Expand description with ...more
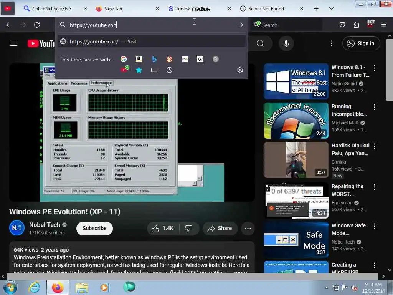Viewport: 393px width, 295px height. 240,272
